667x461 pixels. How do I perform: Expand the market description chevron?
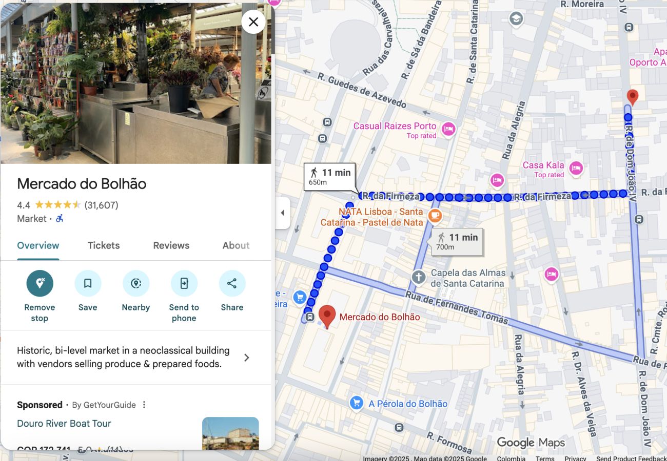click(x=247, y=358)
